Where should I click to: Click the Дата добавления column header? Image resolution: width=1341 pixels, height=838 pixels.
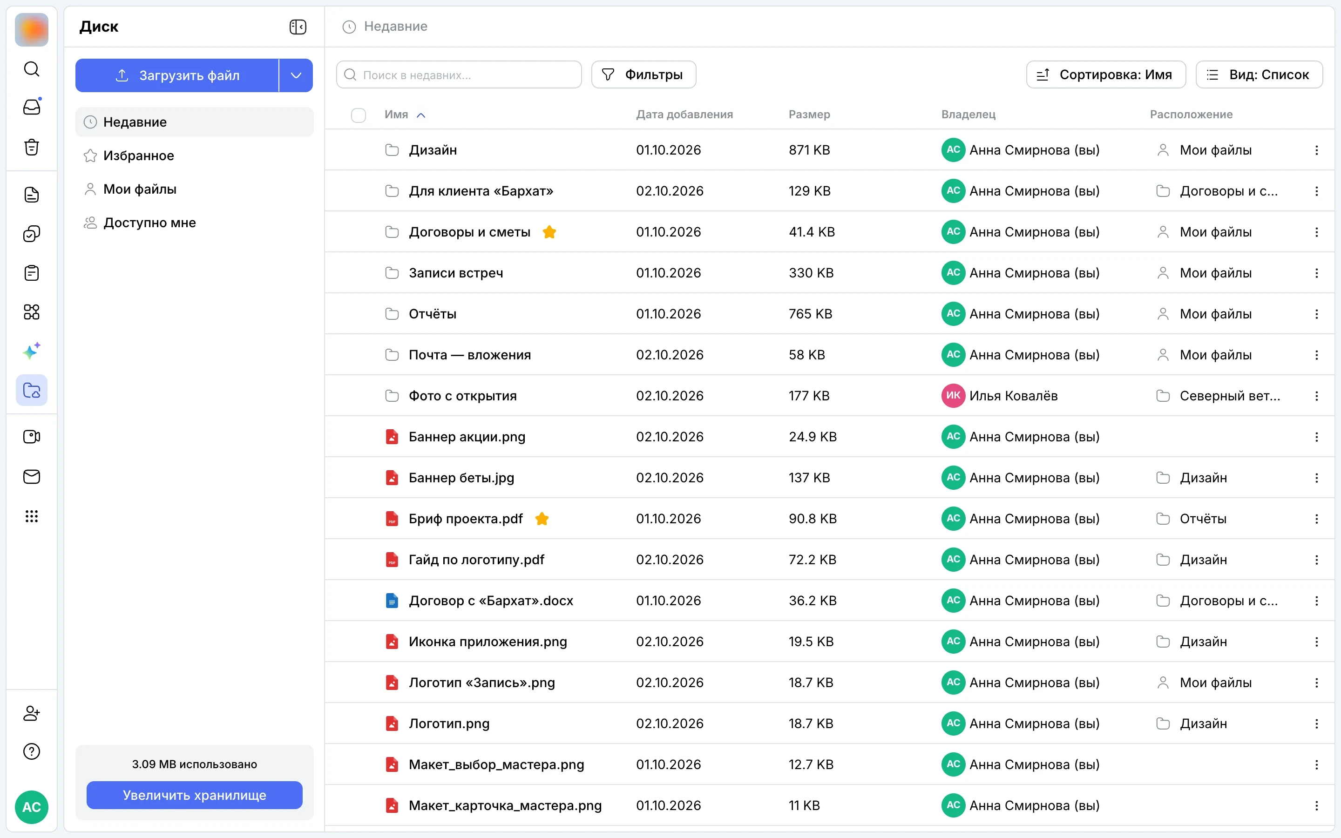click(684, 115)
